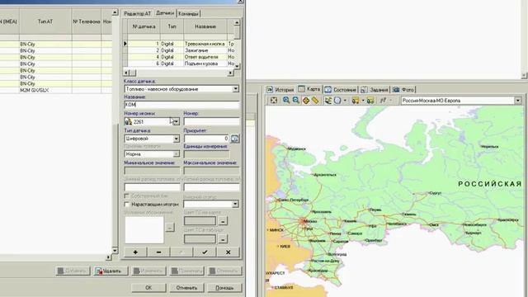Click the round map object icon

pyautogui.click(x=337, y=101)
